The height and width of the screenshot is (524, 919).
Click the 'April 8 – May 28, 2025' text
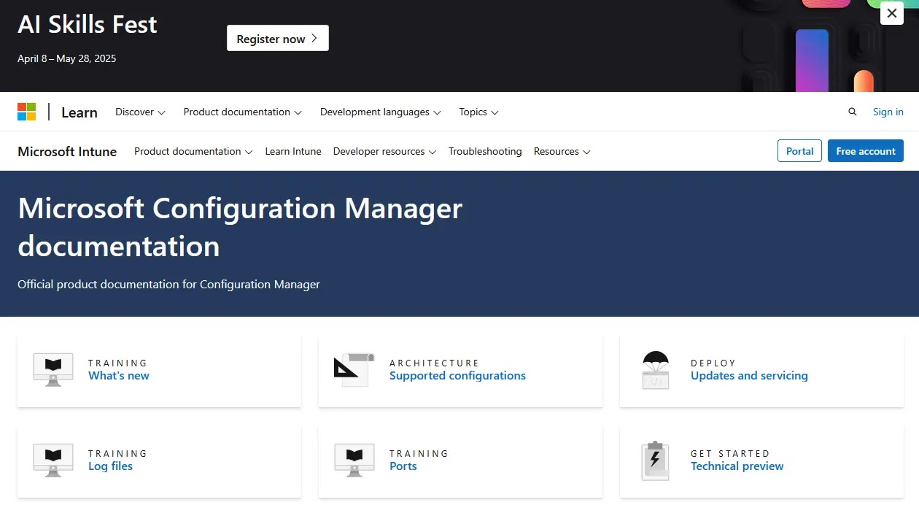click(x=67, y=58)
